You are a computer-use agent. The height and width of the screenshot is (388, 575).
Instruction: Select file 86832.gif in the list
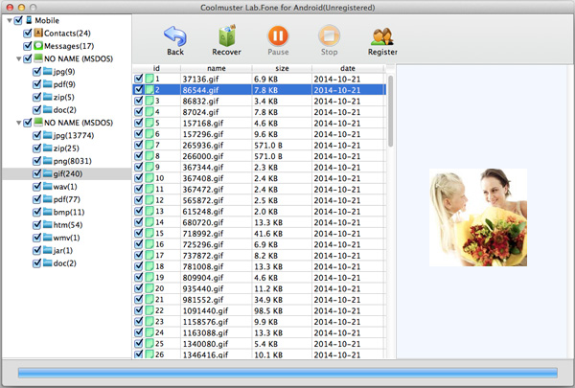pyautogui.click(x=260, y=101)
